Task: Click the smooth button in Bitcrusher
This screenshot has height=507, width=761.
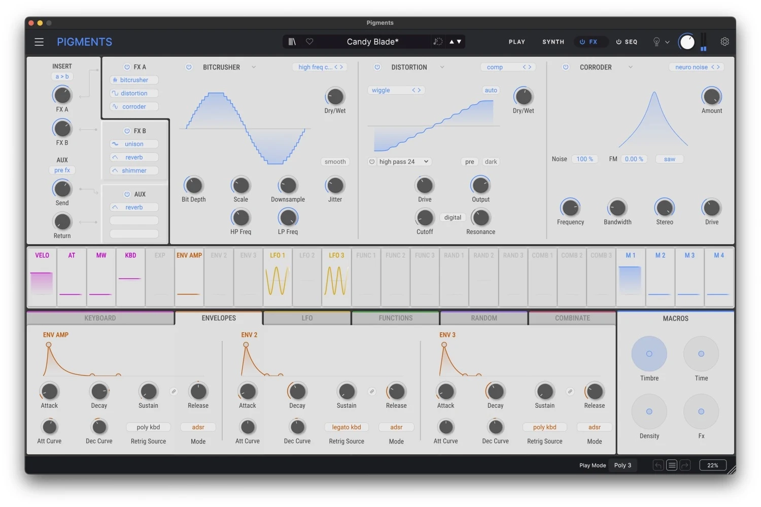Action: (335, 162)
